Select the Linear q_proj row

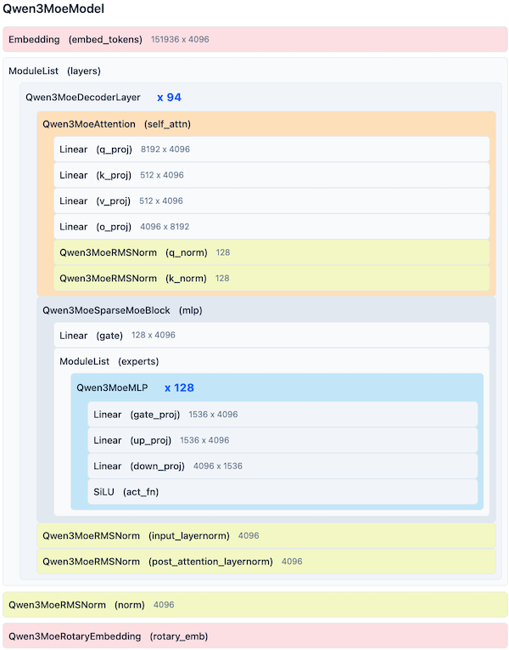pos(271,150)
